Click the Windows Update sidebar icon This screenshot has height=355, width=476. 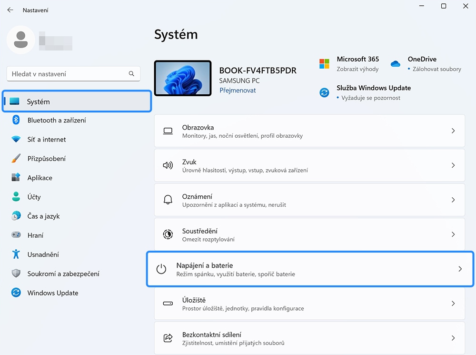[x=16, y=293]
